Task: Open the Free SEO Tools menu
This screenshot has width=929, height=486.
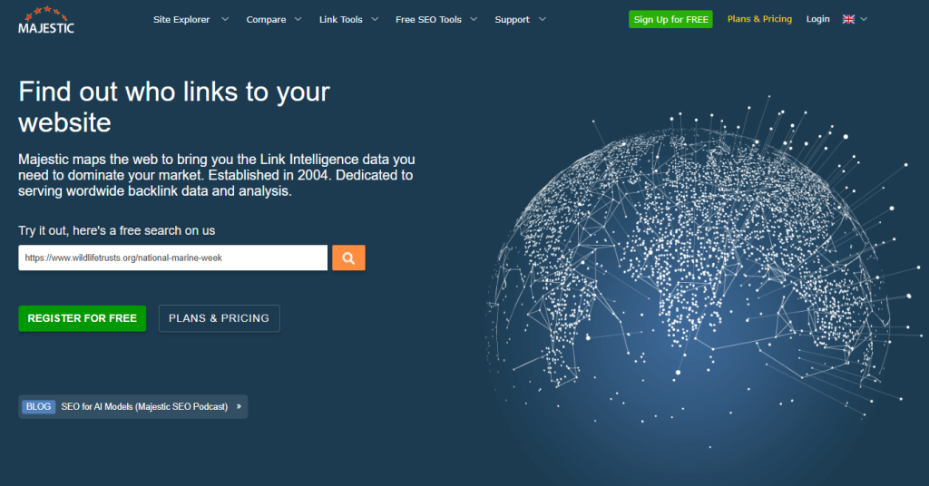Action: 428,20
